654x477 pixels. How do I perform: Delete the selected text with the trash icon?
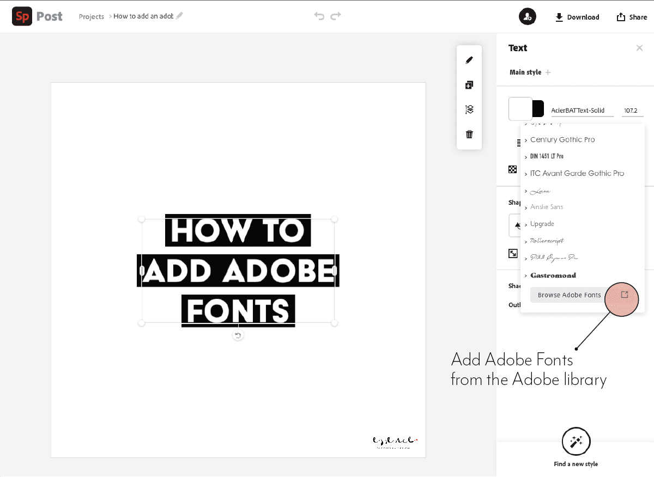469,134
